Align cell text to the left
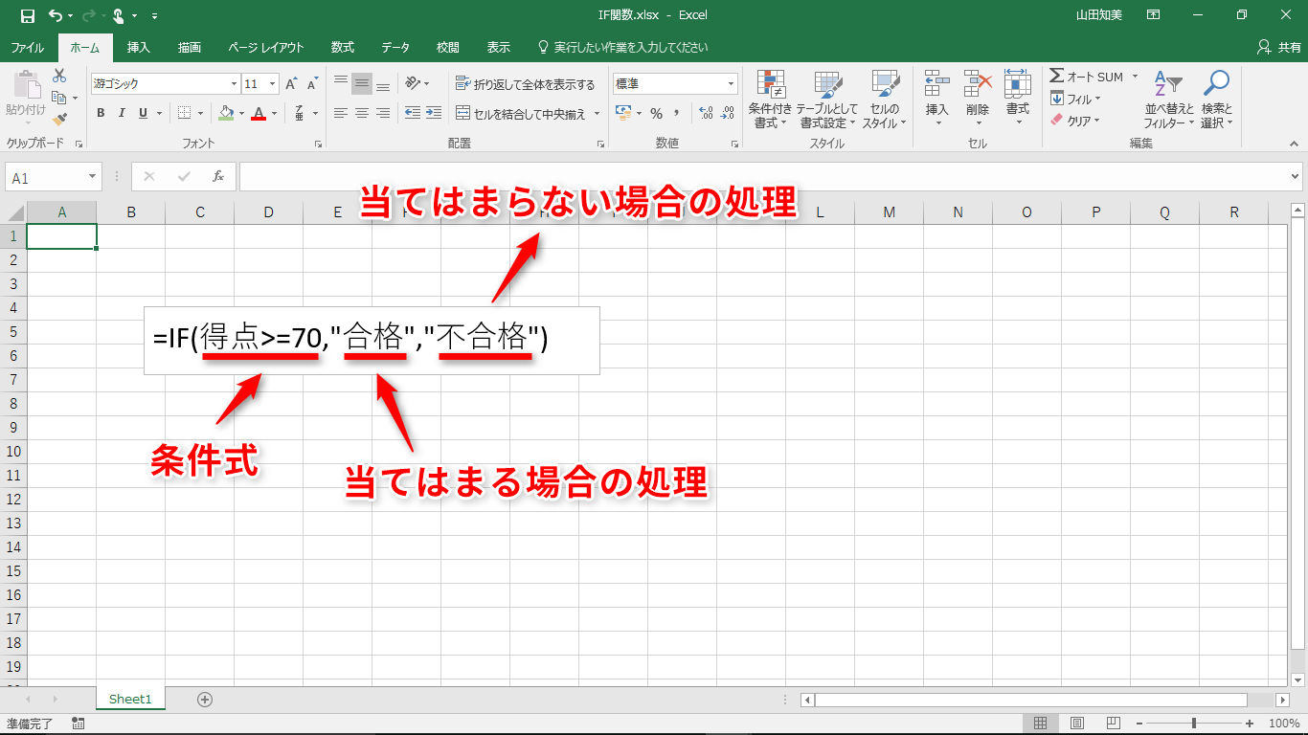The width and height of the screenshot is (1308, 735). tap(341, 113)
